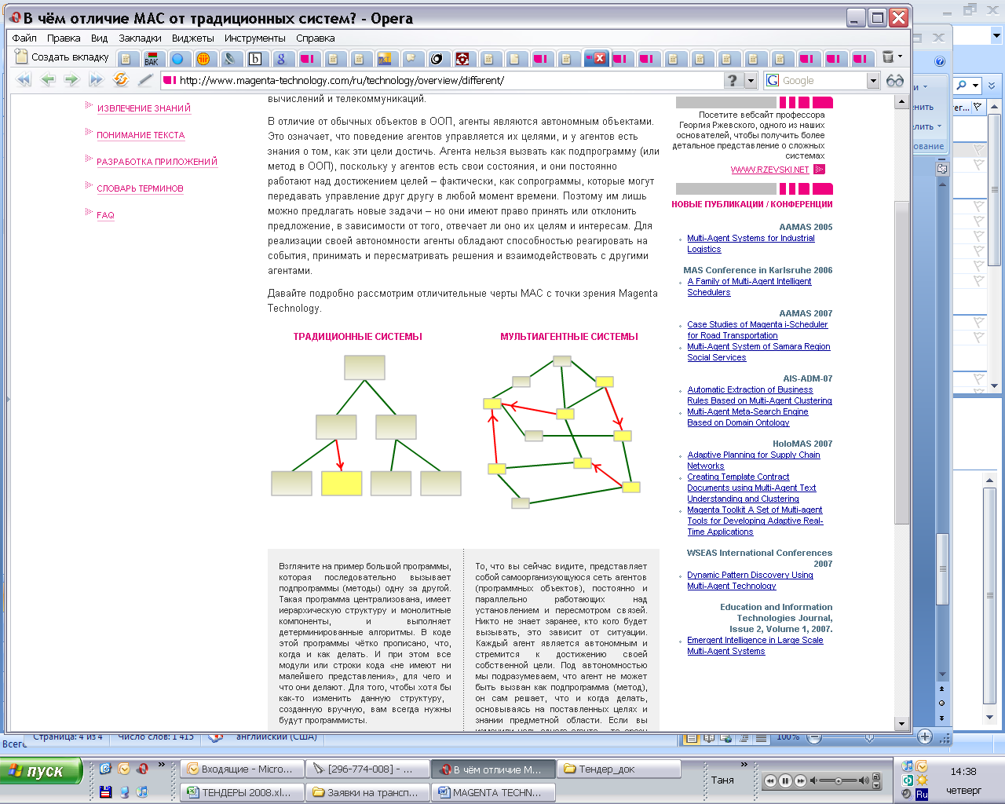Open the Правка menu
1005x804 pixels.
(x=64, y=38)
